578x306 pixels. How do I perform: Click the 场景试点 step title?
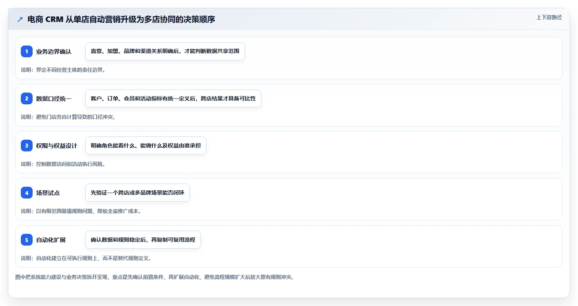(x=48, y=193)
